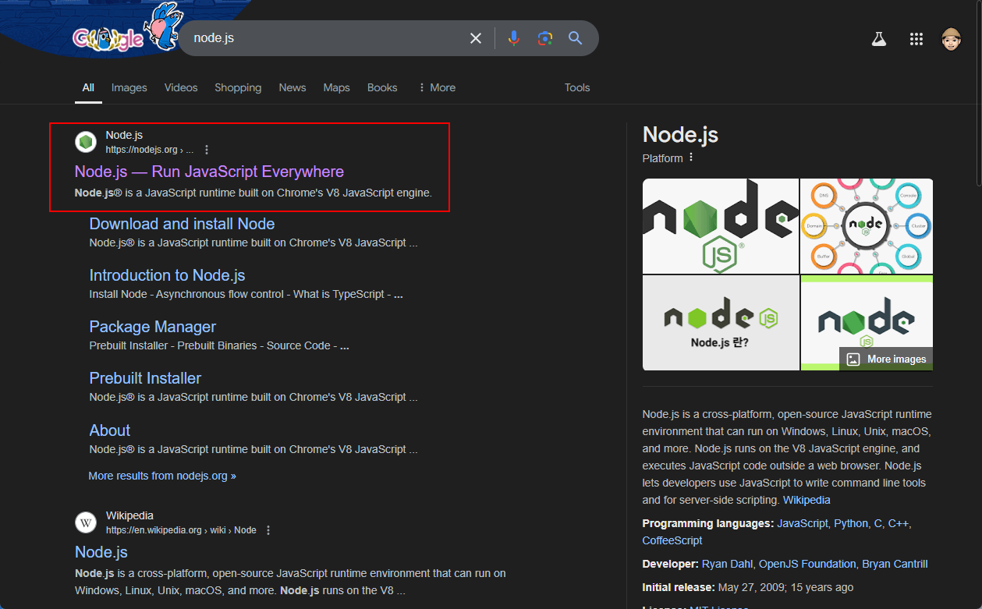Image resolution: width=982 pixels, height=609 pixels.
Task: Open the 'Node.js 란?' image thumbnail
Action: (x=721, y=323)
